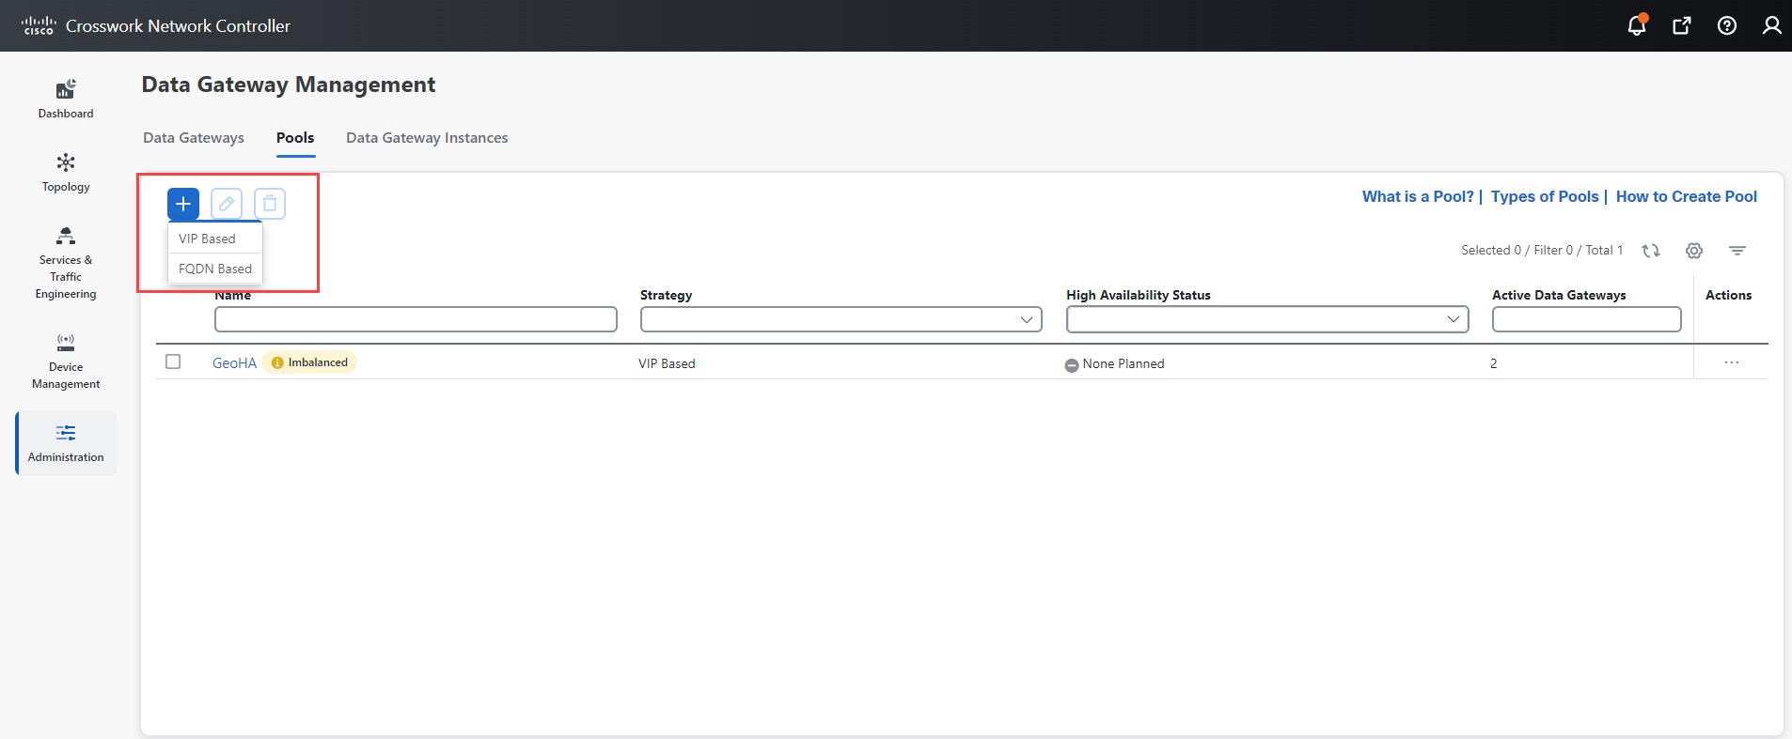Open the user profile icon

[1772, 25]
